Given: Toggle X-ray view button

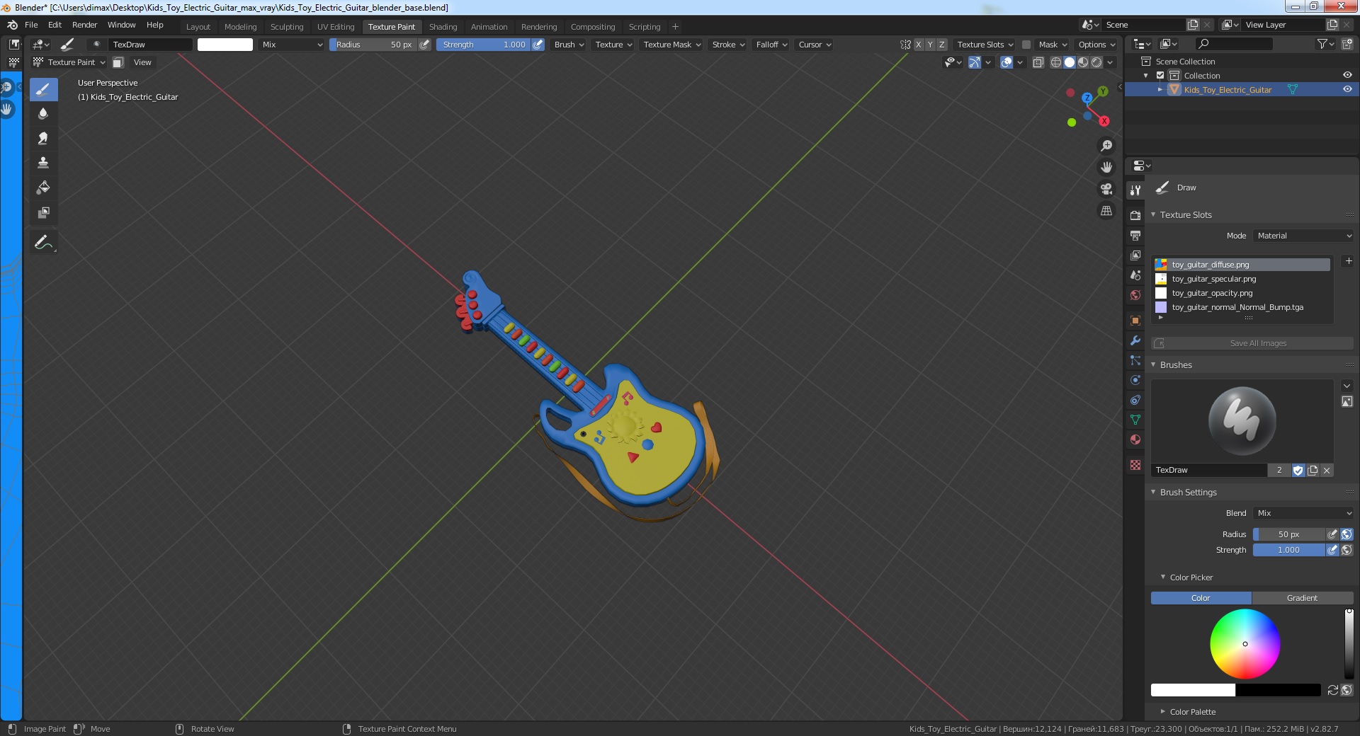Looking at the screenshot, I should (1038, 62).
